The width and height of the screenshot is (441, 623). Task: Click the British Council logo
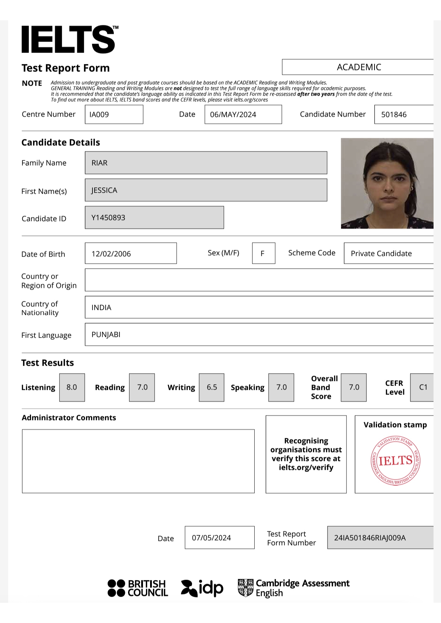(138, 588)
